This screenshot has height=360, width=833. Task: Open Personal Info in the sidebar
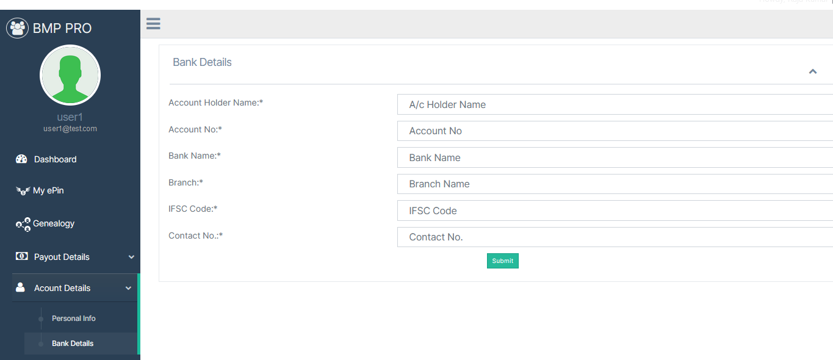click(x=73, y=319)
